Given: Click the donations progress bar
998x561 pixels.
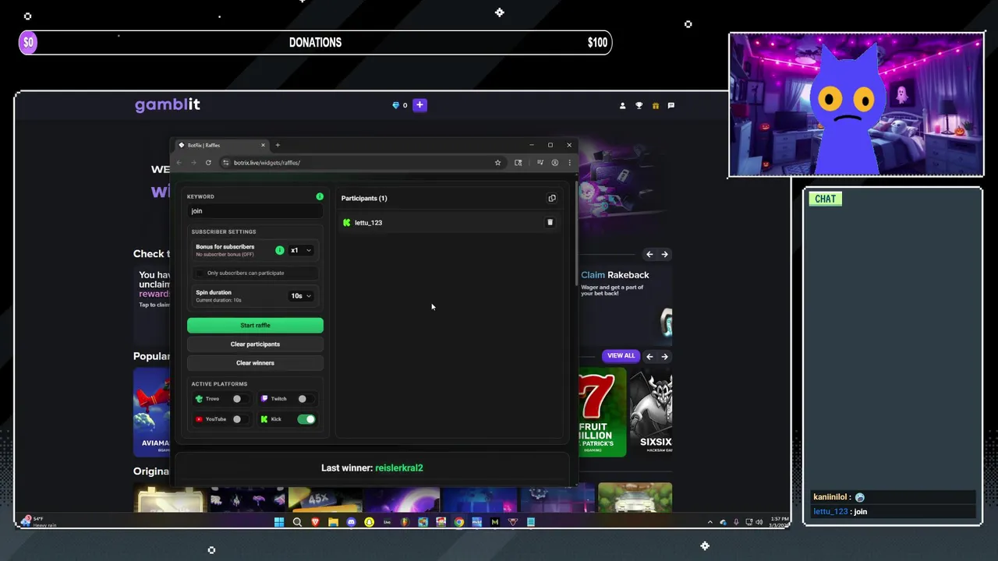Looking at the screenshot, I should [x=315, y=43].
